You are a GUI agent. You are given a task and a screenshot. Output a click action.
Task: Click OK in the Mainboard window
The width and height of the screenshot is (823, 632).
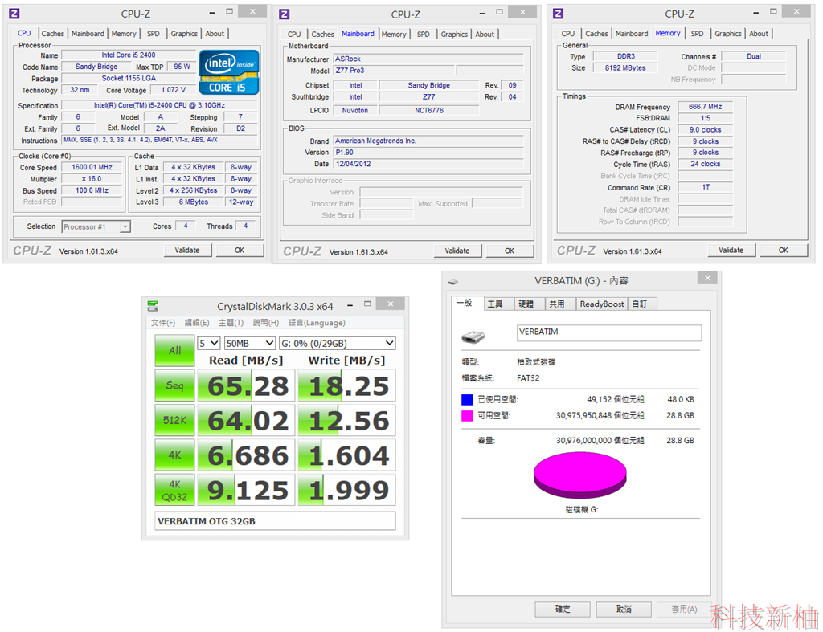510,251
